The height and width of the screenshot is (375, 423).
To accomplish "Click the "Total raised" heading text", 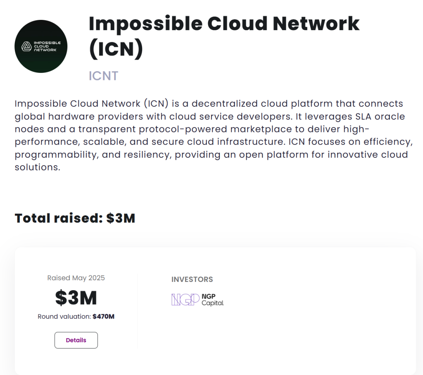I will 58,218.
